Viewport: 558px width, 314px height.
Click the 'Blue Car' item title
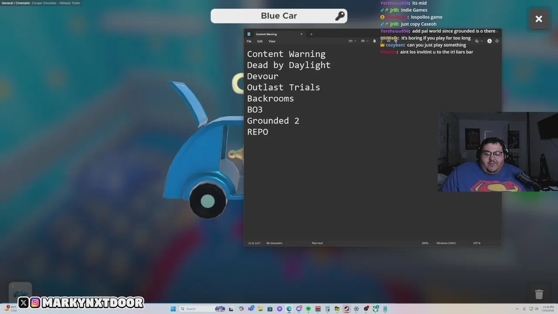279,16
